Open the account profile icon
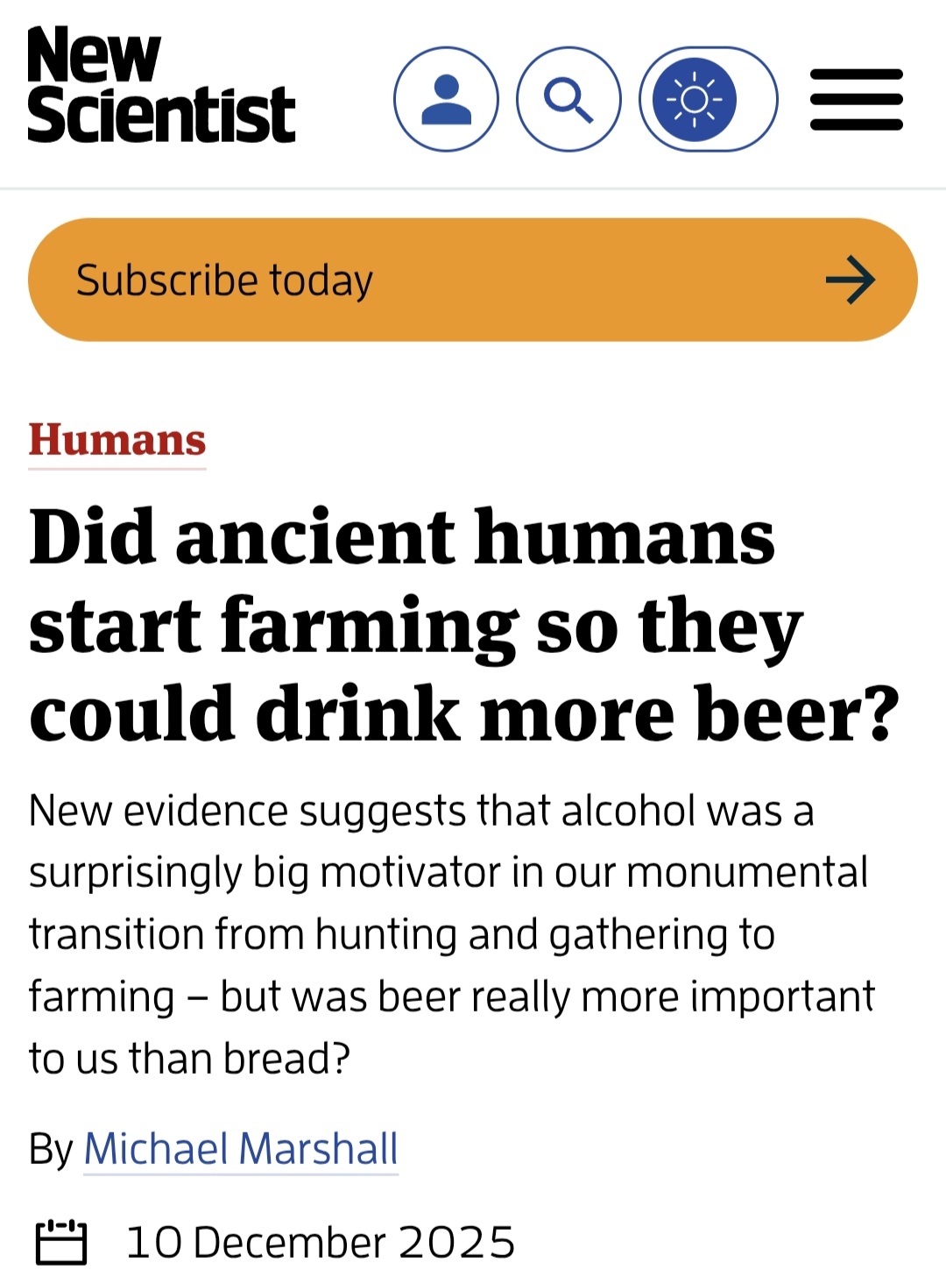This screenshot has width=946, height=1284. tap(446, 99)
